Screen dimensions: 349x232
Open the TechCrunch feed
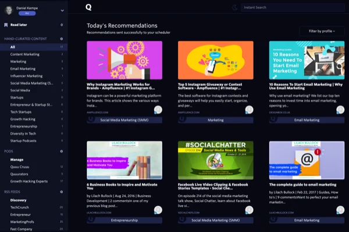[x=34, y=208]
